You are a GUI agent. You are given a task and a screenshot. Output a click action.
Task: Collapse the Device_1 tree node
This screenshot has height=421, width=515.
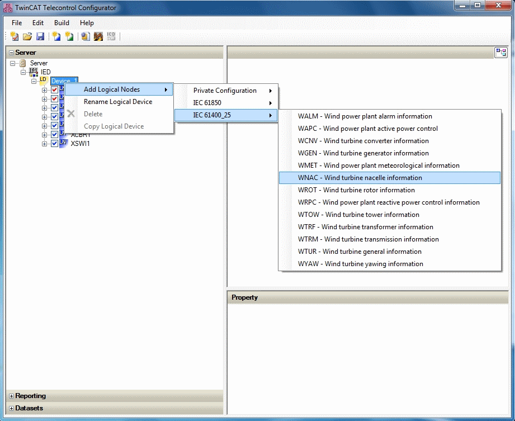point(34,81)
